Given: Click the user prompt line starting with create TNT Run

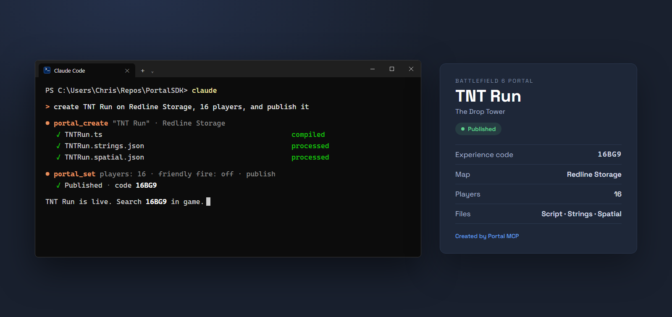Looking at the screenshot, I should point(177,107).
